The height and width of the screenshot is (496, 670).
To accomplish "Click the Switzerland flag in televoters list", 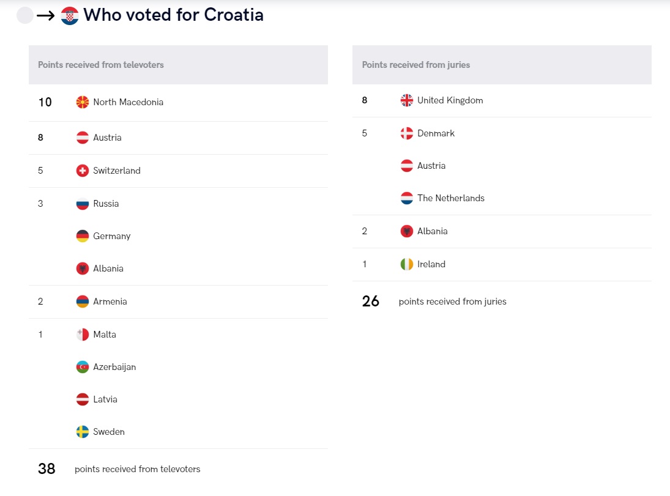I will pos(83,171).
